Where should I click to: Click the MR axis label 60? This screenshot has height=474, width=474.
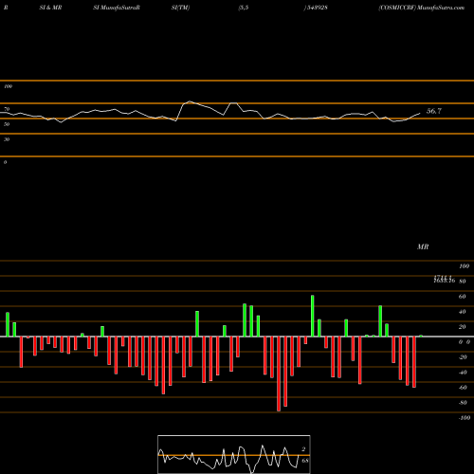click(x=462, y=297)
